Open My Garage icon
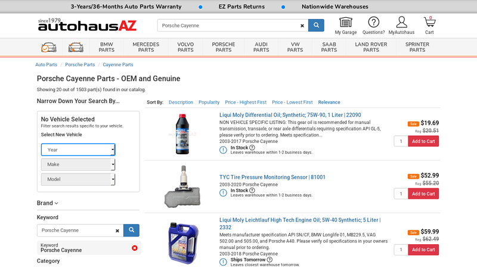The width and height of the screenshot is (477, 268). 345,26
